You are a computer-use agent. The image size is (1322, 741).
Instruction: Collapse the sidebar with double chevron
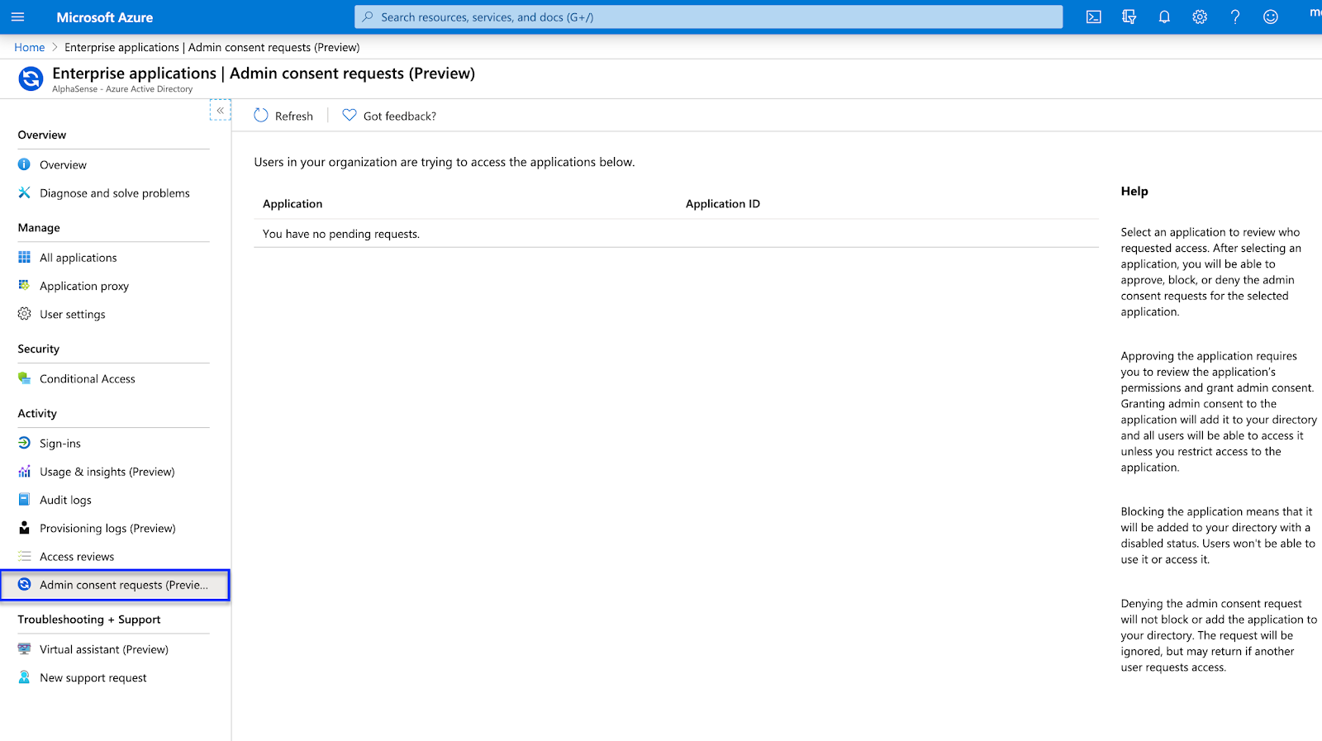221,110
